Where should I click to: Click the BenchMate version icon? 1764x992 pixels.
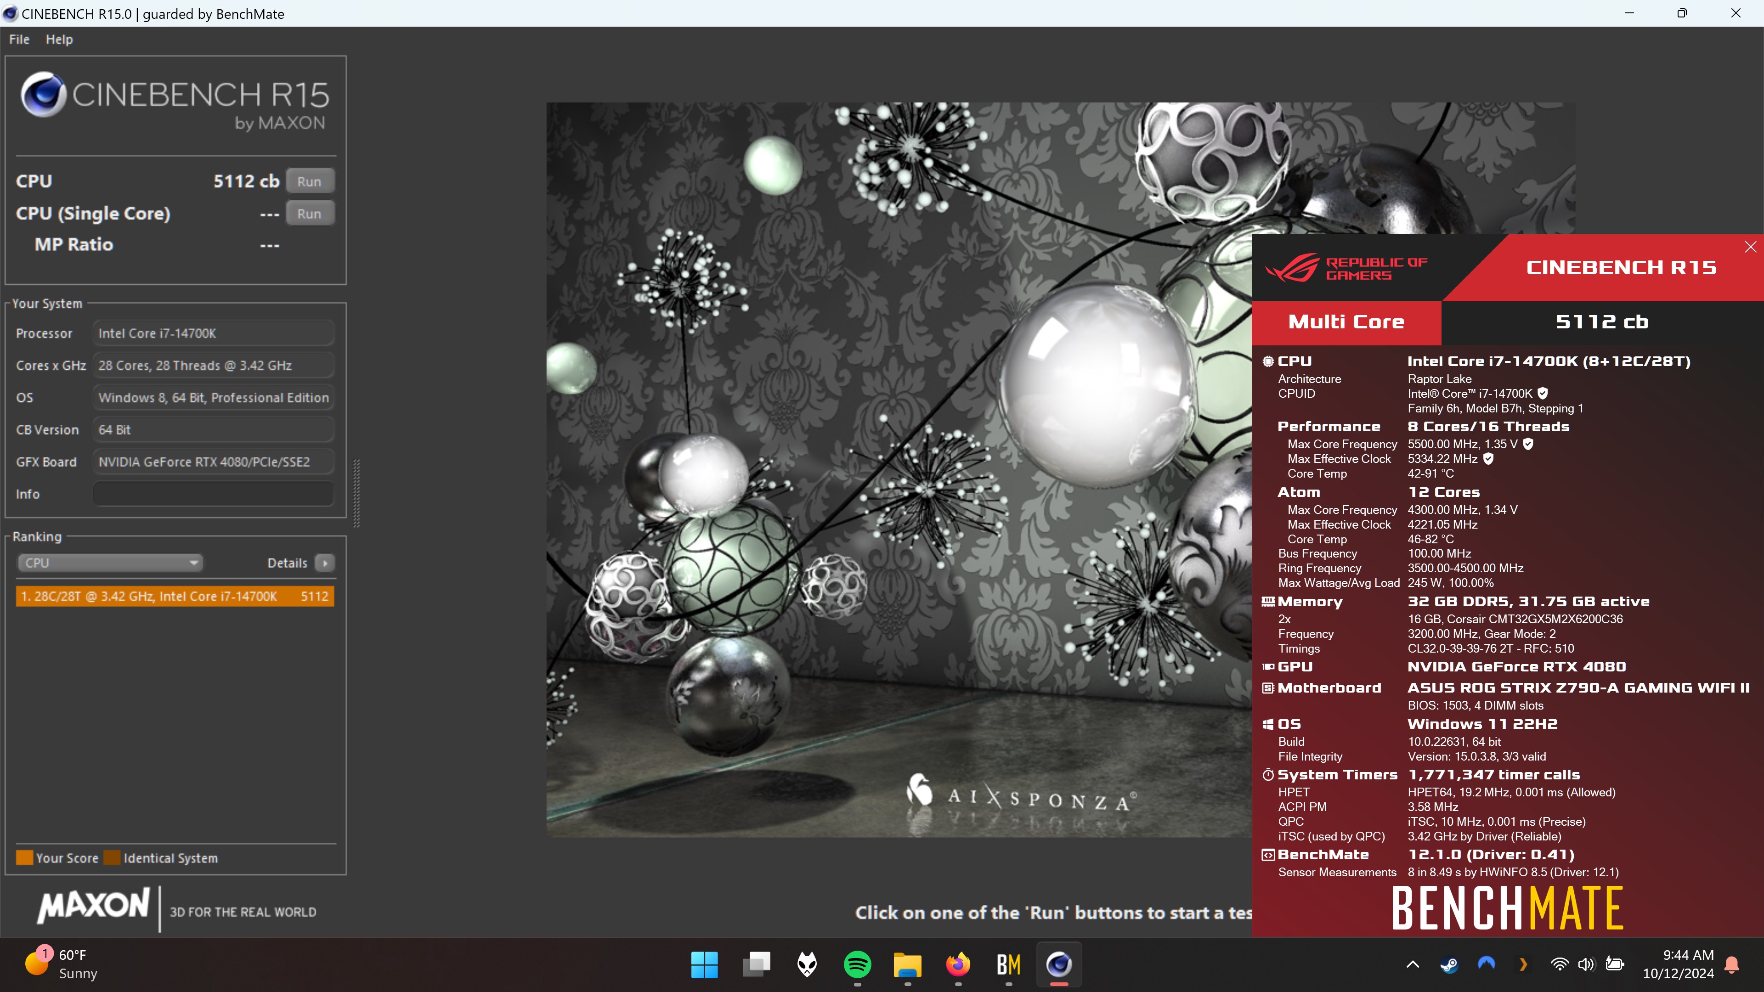(x=1268, y=855)
